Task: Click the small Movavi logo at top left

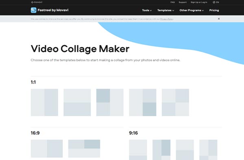Action: 37,2
